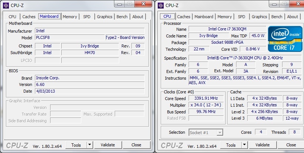Close the left CPU-Z window with the X

[143, 4]
